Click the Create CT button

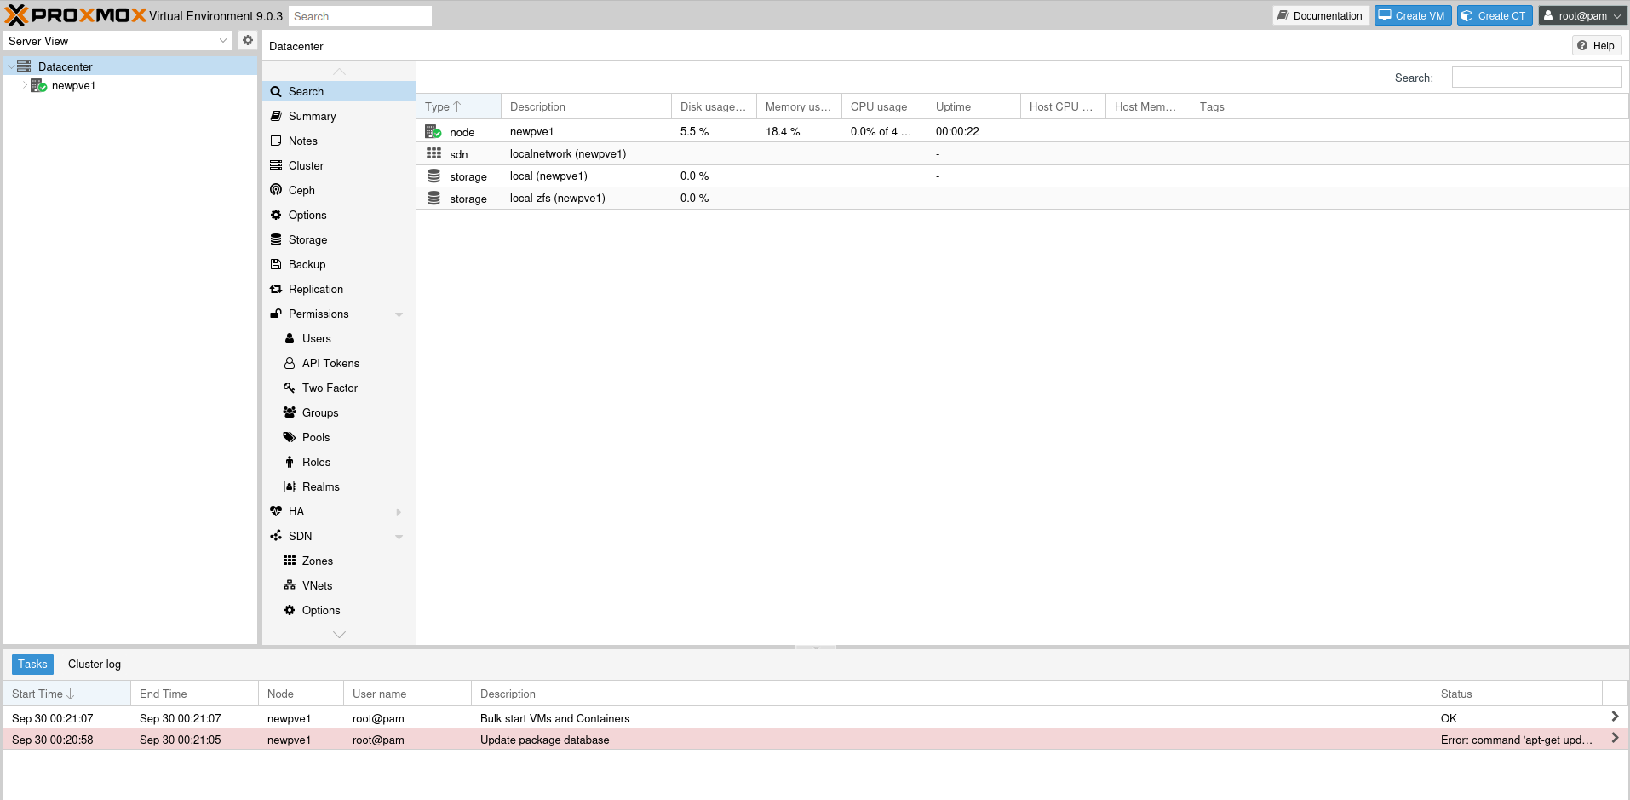click(x=1494, y=16)
